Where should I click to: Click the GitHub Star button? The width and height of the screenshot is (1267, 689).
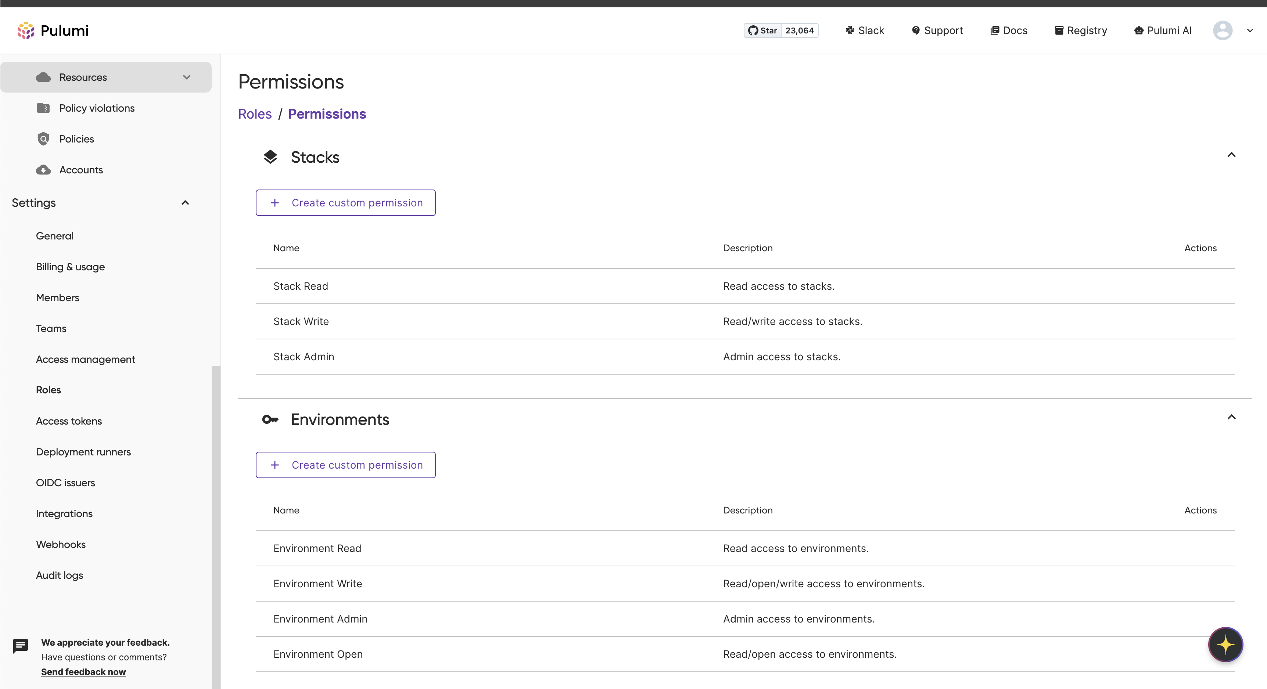pyautogui.click(x=763, y=30)
